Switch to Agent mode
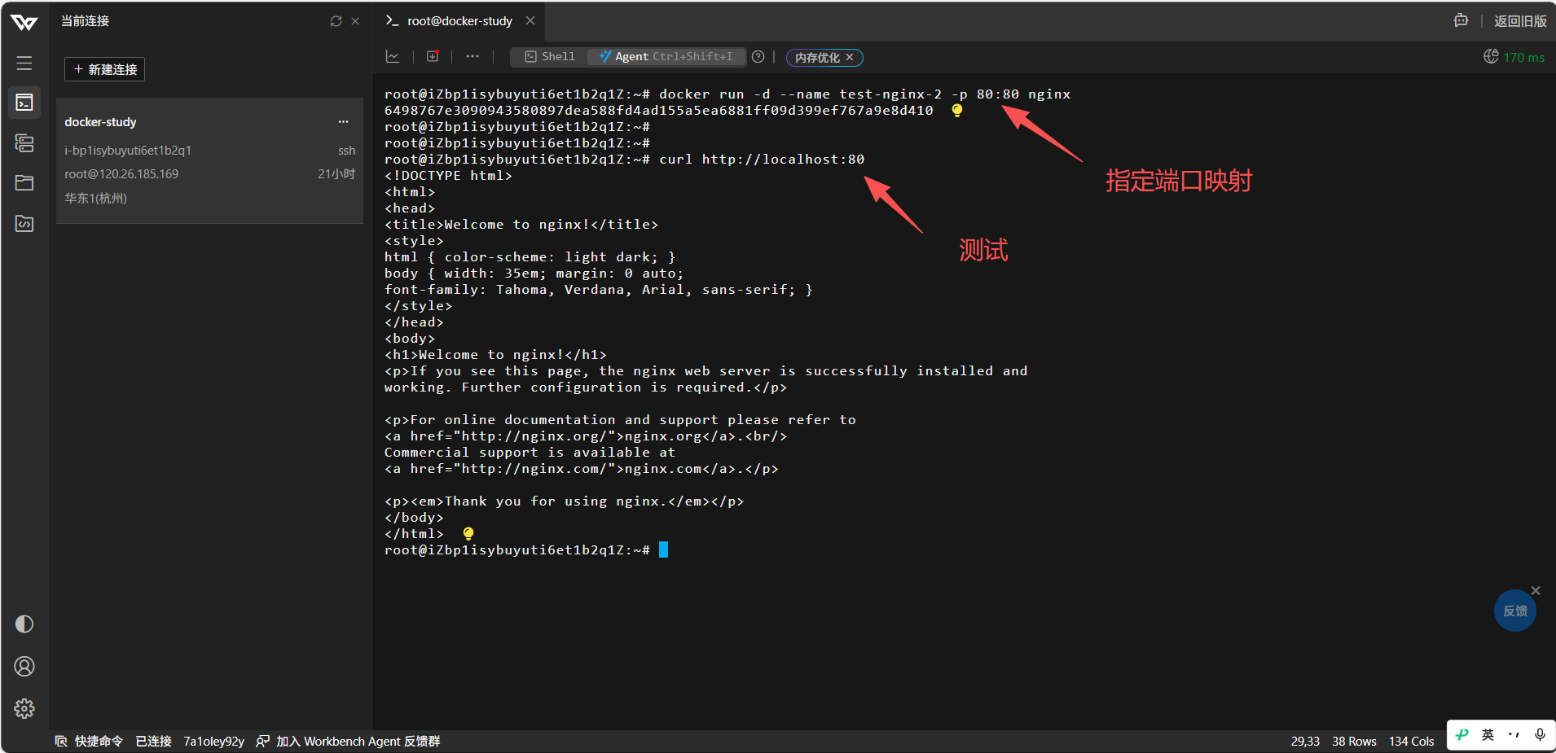The height and width of the screenshot is (753, 1556). [x=666, y=56]
